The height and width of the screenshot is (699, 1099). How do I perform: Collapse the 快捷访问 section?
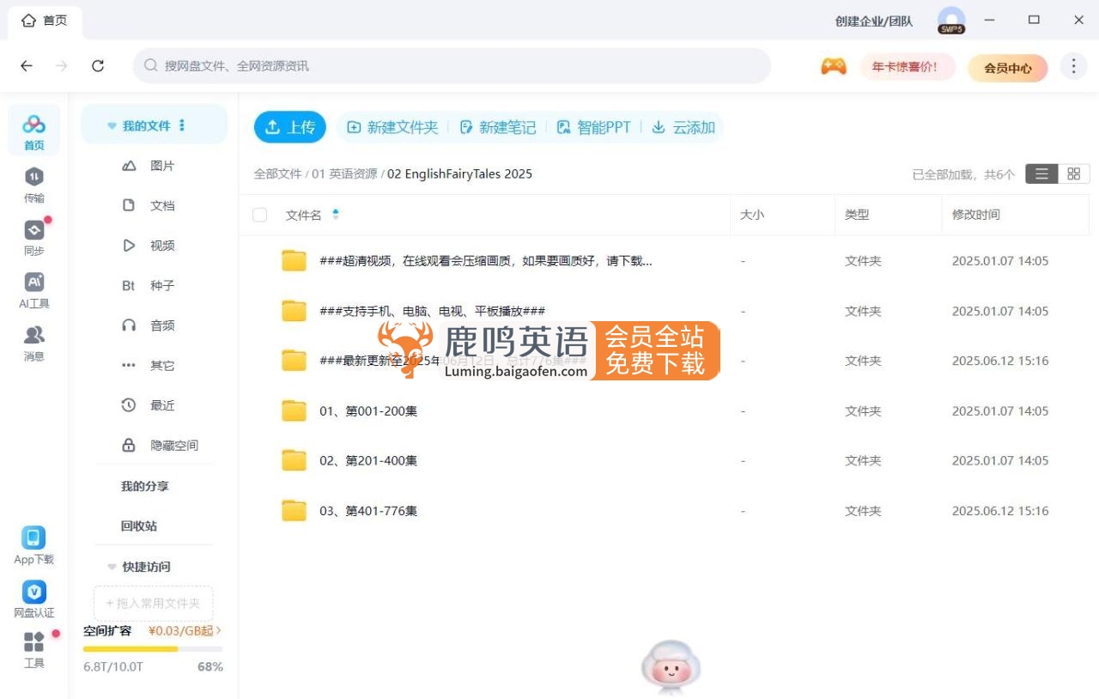[x=112, y=567]
